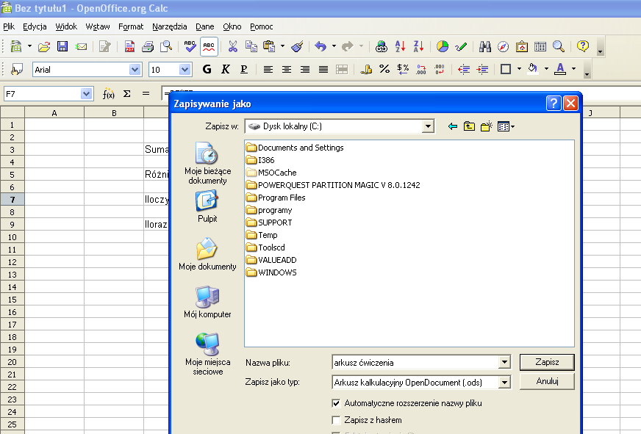The width and height of the screenshot is (641, 434).
Task: Expand the Zapisz jako typ dropdown
Action: point(504,382)
